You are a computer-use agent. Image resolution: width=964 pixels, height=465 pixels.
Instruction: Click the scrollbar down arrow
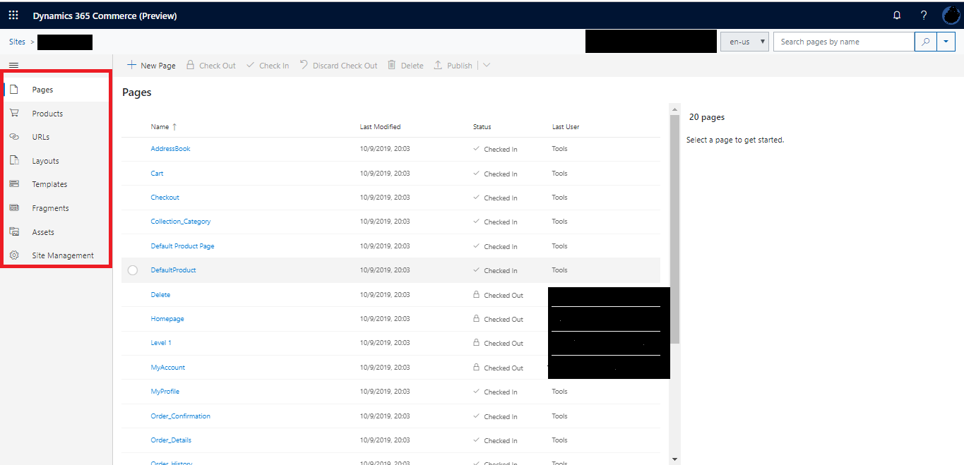click(674, 459)
